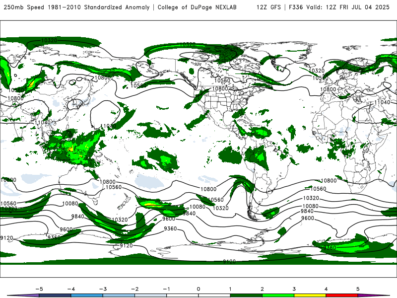This screenshot has width=397, height=298.
Task: Click the red 4-to-5 colorbar segment
Action: point(342,296)
